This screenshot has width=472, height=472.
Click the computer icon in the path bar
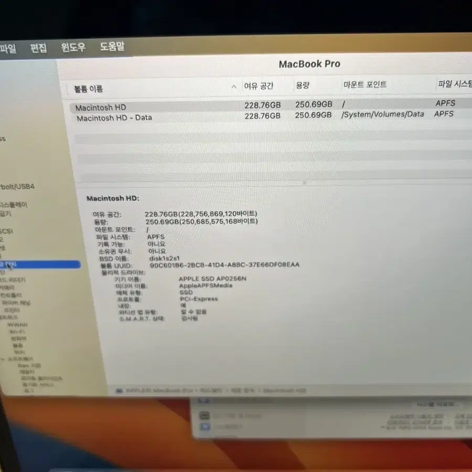[120, 391]
